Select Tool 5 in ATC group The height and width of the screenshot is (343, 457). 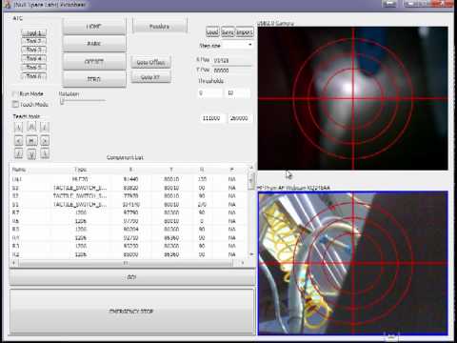34,68
